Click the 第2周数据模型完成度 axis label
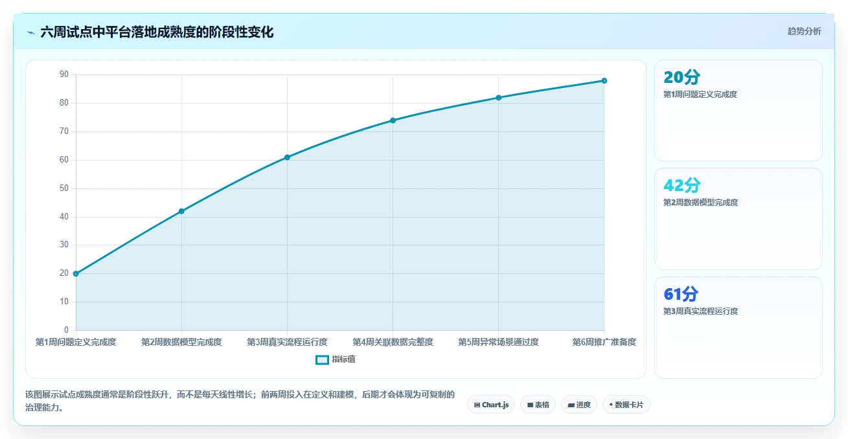The image size is (848, 439). tap(181, 342)
